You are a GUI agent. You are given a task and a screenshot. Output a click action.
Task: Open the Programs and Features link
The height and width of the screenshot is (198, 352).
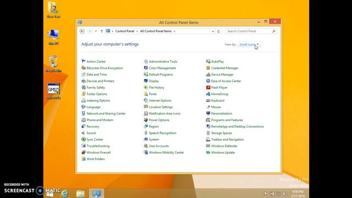click(x=227, y=120)
